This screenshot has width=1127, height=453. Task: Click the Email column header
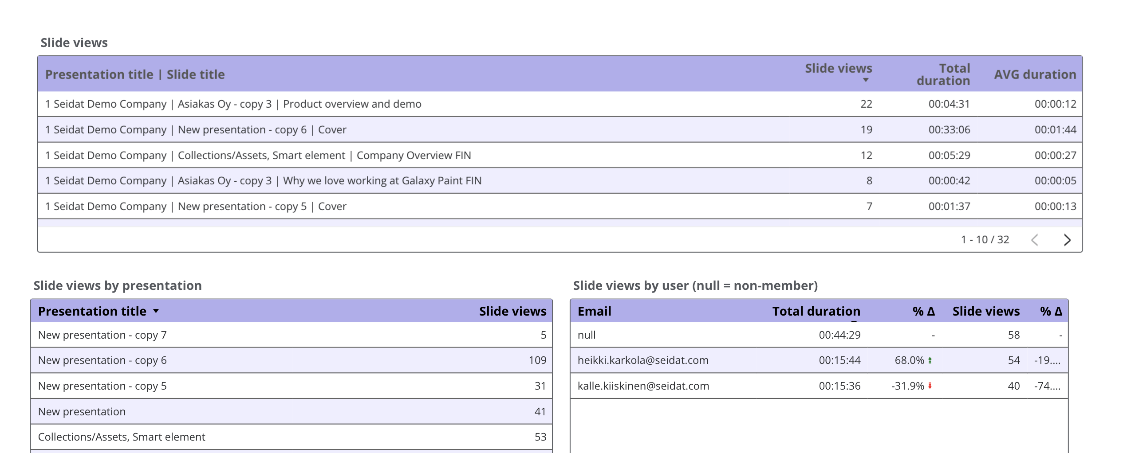(594, 311)
